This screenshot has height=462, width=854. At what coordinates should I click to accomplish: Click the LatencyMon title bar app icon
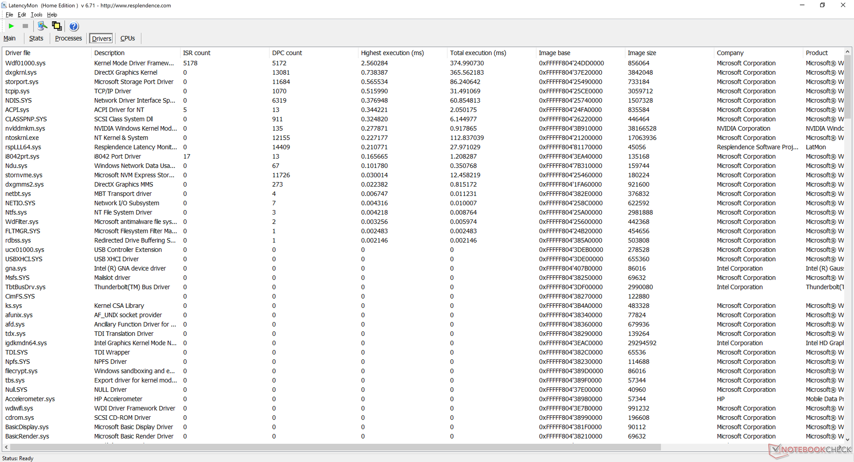click(x=4, y=5)
